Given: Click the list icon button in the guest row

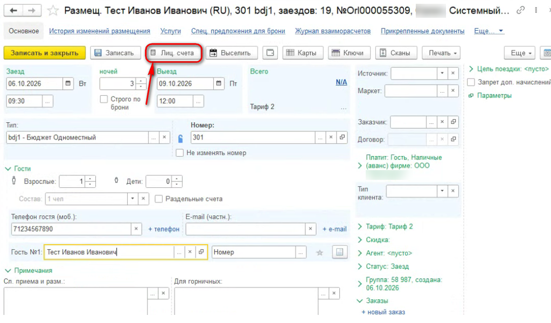Looking at the screenshot, I should point(339,252).
